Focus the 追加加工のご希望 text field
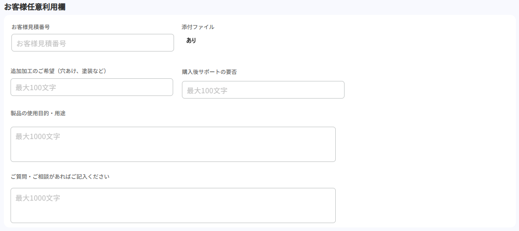Screen dimensions: 519x231 click(91, 87)
